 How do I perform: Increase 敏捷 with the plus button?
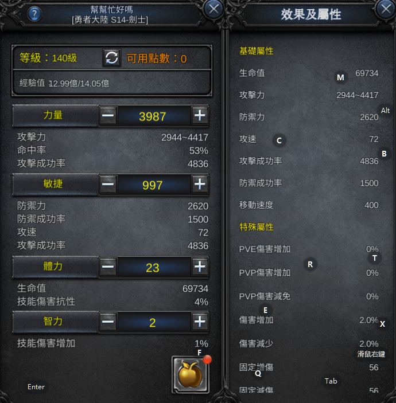[200, 184]
